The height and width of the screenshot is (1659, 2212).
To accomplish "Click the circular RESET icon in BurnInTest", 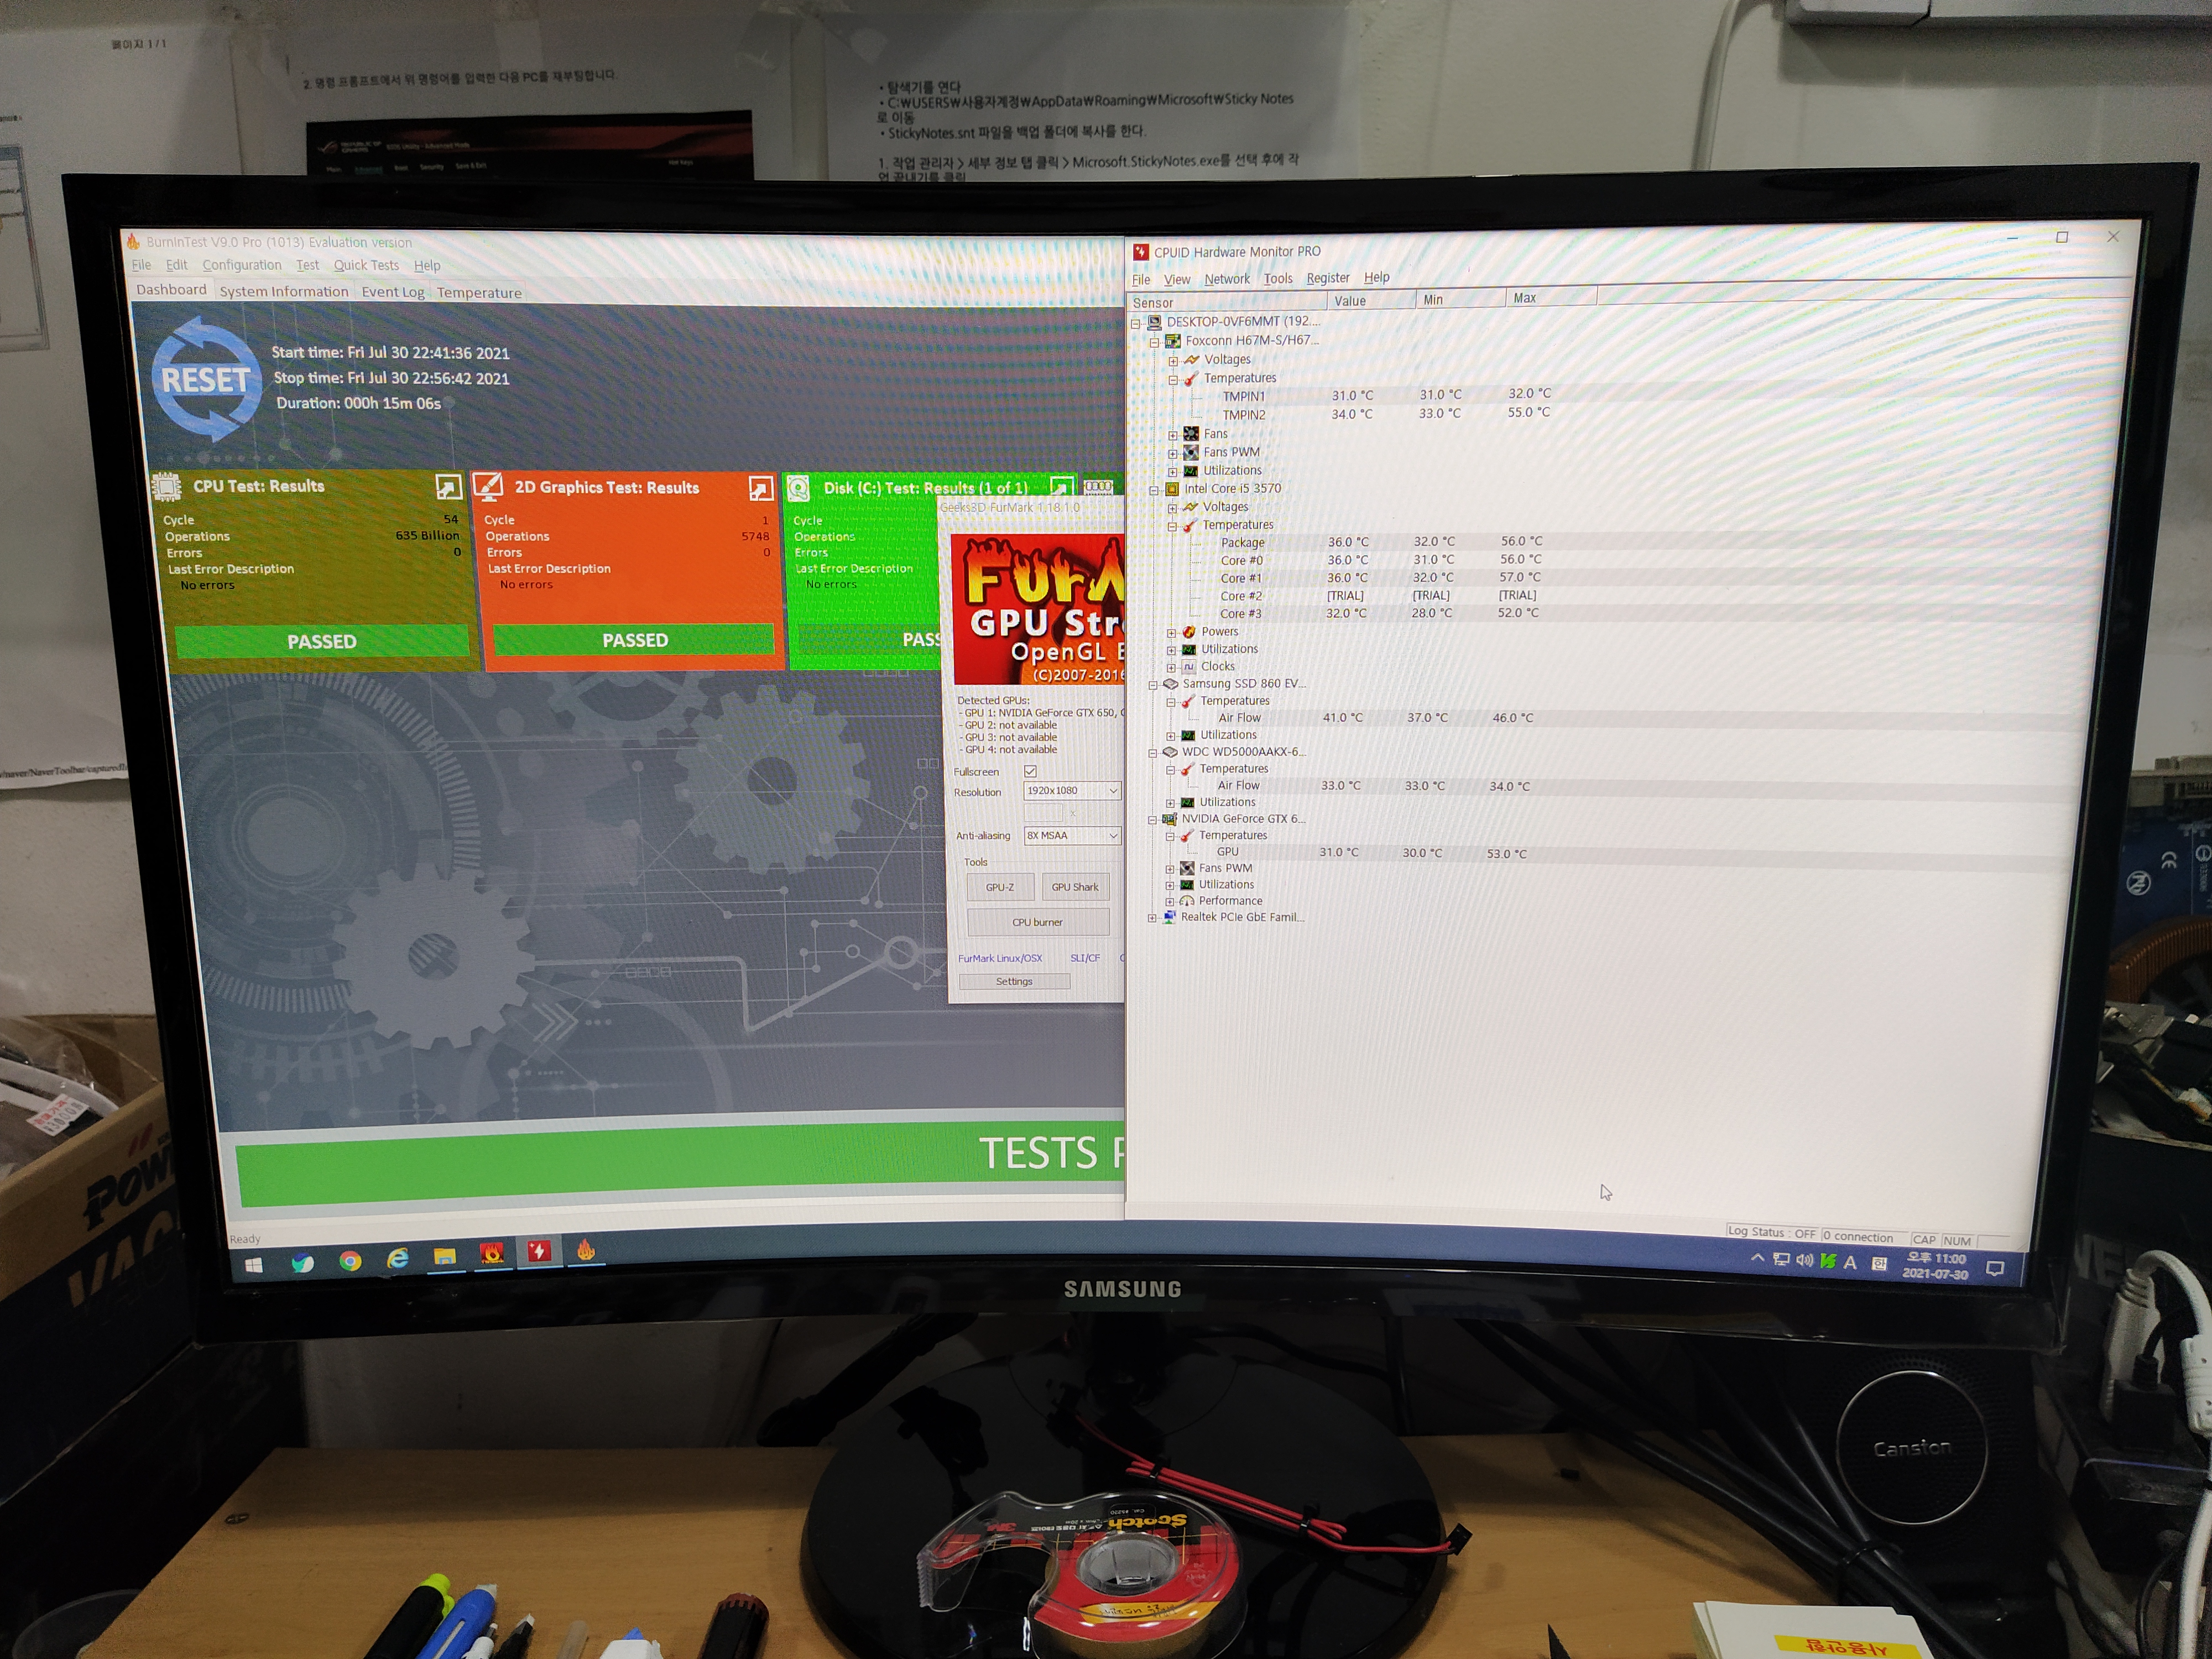I will coord(206,380).
